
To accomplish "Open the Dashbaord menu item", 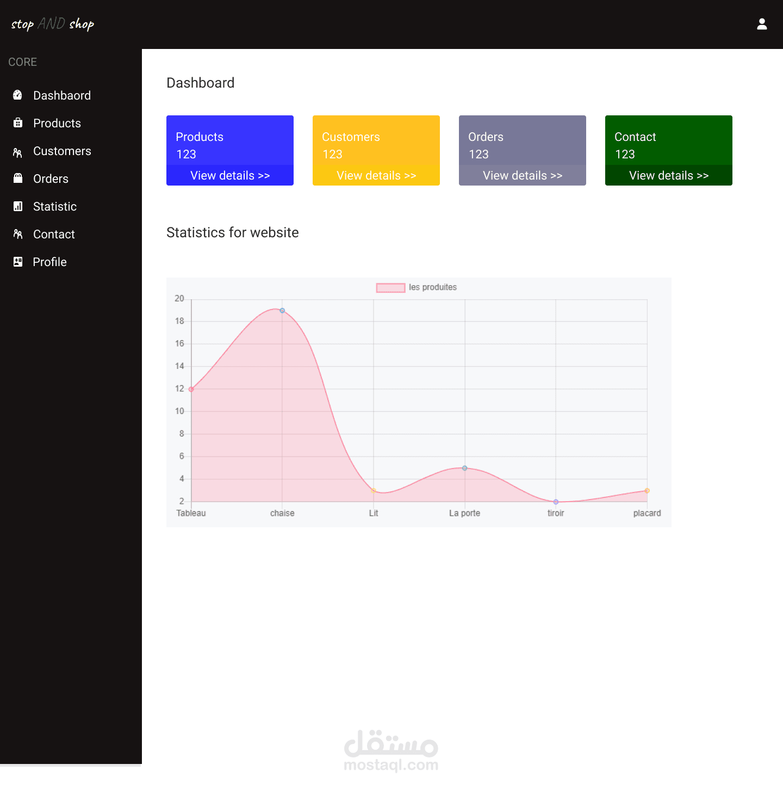I will click(62, 96).
